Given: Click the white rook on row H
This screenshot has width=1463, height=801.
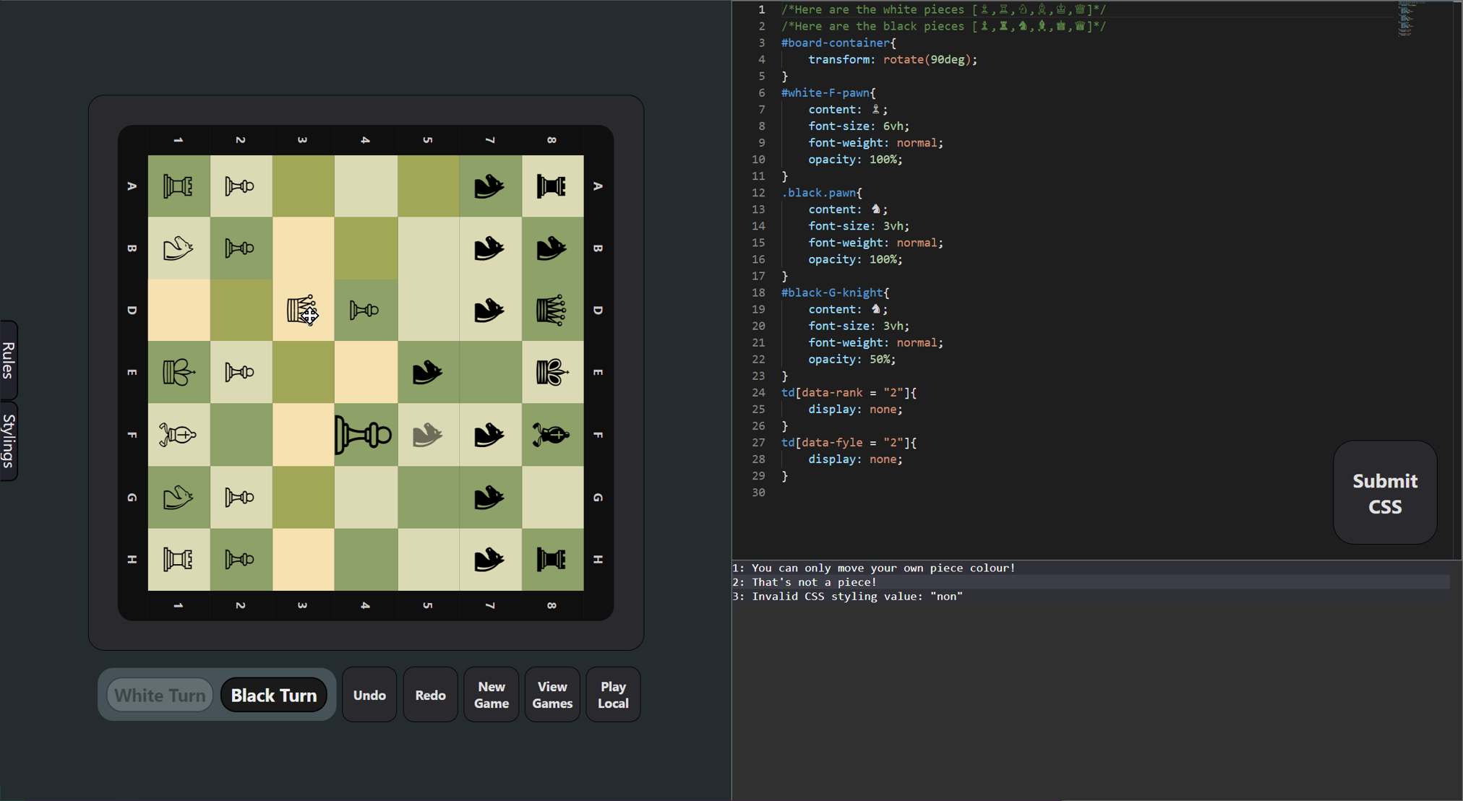Looking at the screenshot, I should [x=179, y=559].
